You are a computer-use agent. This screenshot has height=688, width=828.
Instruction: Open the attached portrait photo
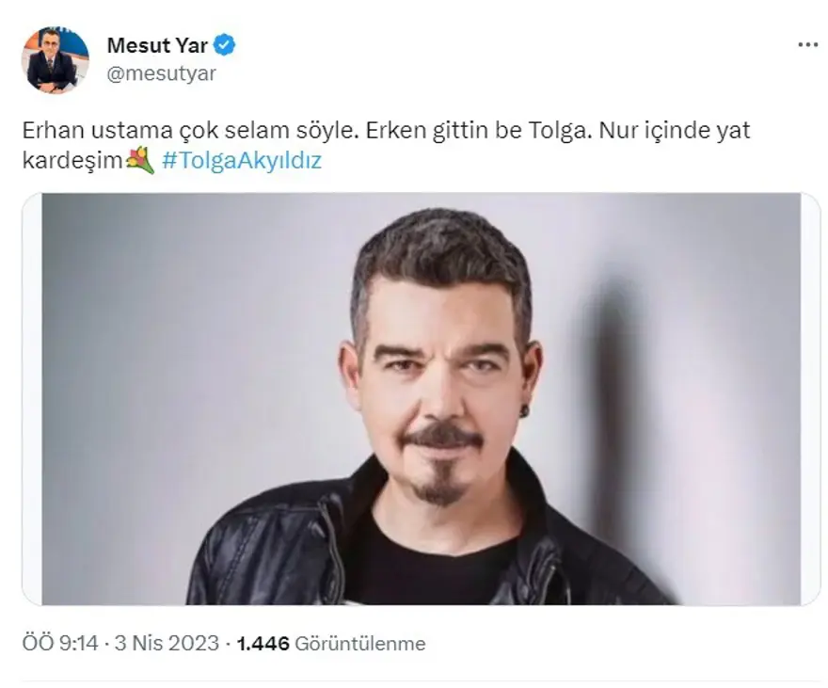tap(421, 399)
